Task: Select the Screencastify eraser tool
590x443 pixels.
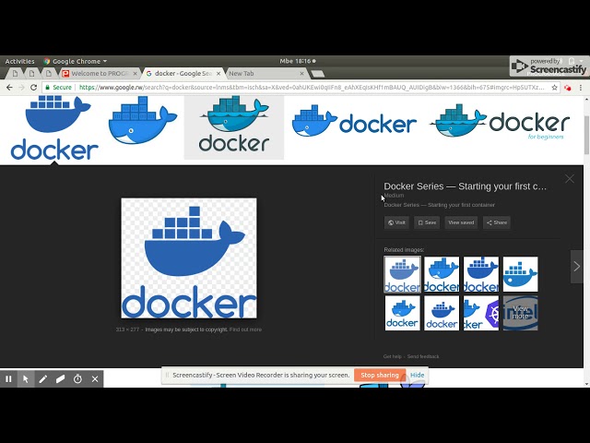Action: tap(60, 379)
